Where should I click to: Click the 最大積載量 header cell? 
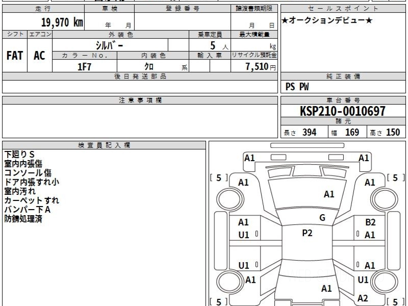point(254,34)
